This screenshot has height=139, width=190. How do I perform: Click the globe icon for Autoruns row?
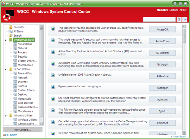[x=53, y=99]
